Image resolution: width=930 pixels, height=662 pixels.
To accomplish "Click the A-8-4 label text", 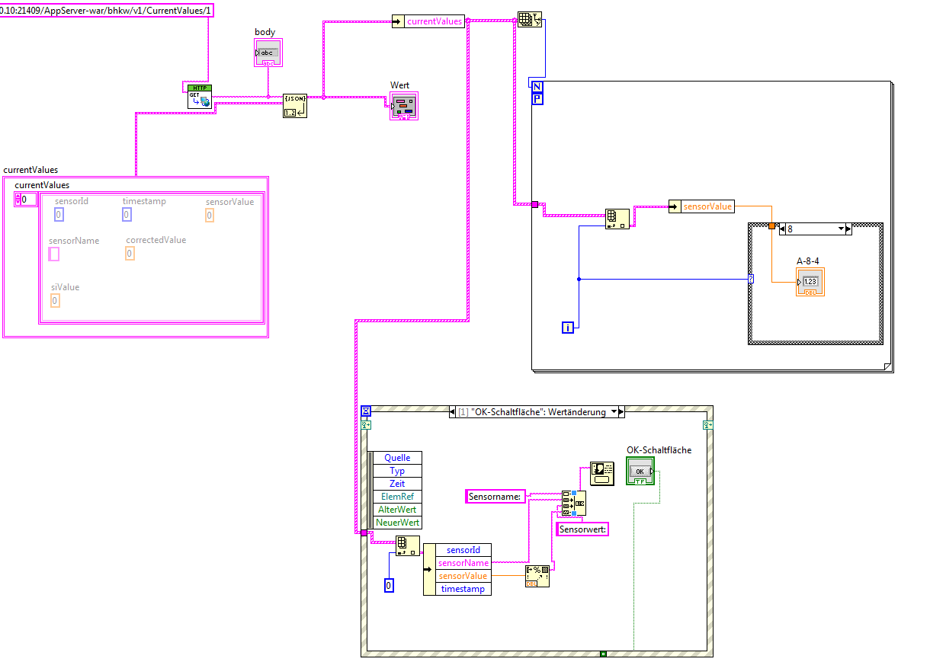I will [808, 261].
